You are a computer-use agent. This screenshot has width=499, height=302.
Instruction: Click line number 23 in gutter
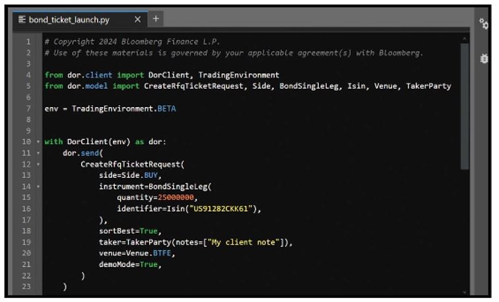tap(26, 286)
